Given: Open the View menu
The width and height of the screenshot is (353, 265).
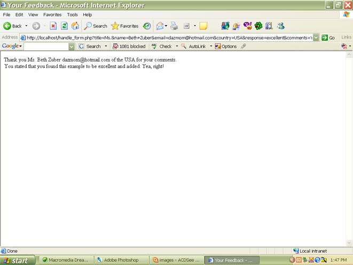Looking at the screenshot, I should (x=33, y=14).
